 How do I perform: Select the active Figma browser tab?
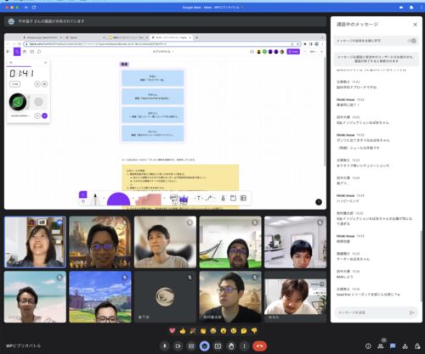coord(172,37)
